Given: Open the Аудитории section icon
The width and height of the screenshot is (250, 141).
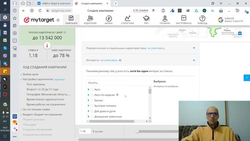Looking at the screenshot, I should click(90, 18).
